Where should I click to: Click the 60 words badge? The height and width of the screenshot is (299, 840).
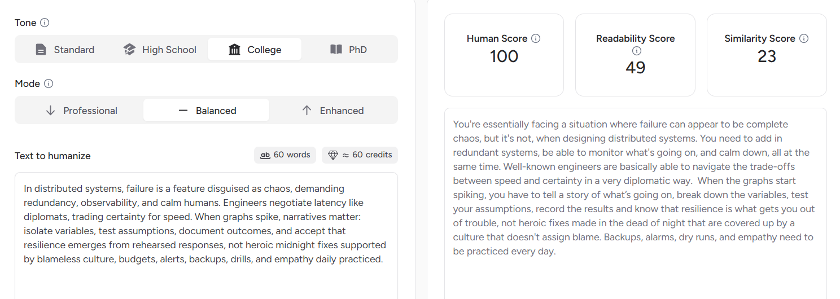click(x=285, y=155)
